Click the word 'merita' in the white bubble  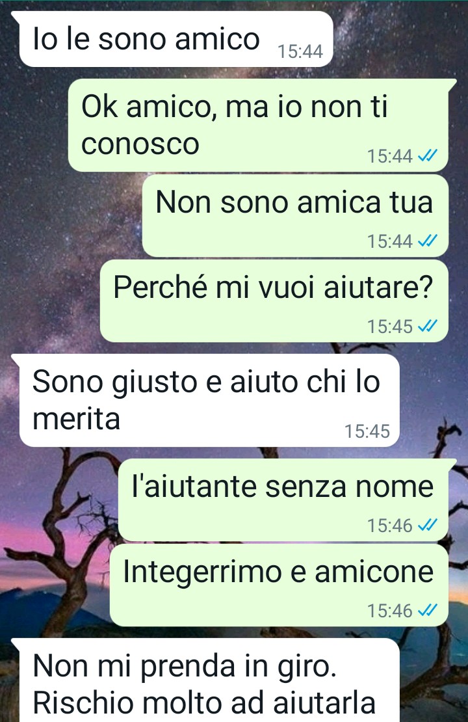tap(77, 419)
